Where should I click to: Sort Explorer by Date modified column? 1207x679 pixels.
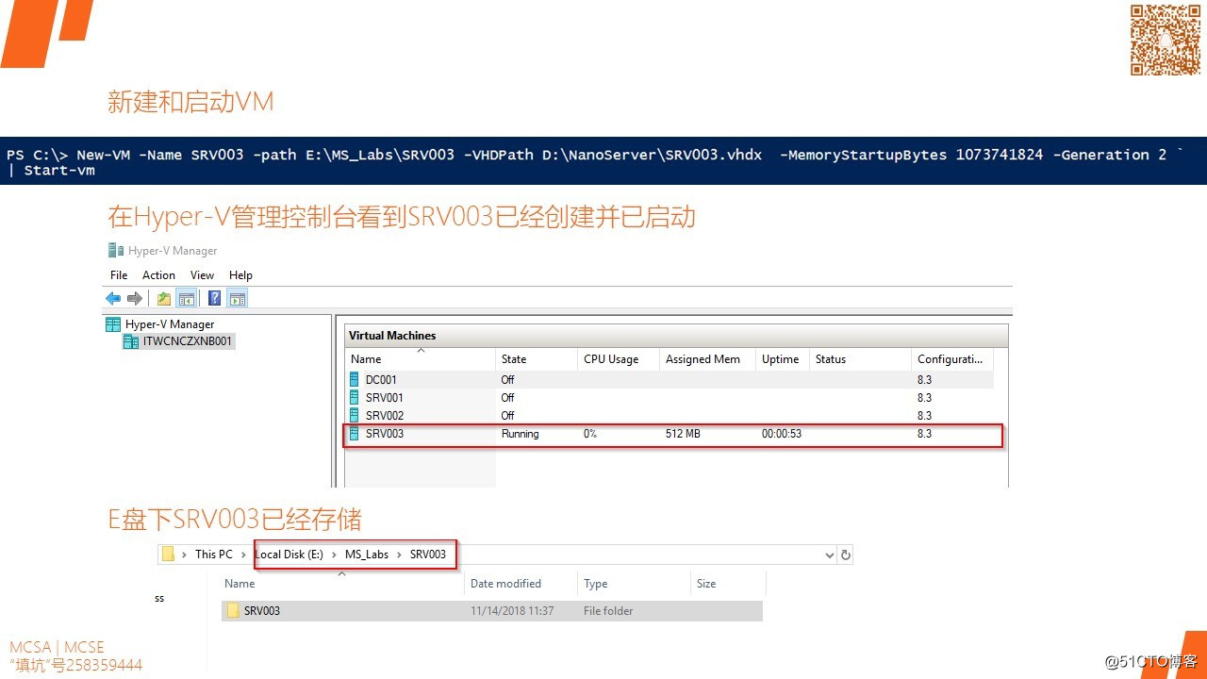tap(521, 584)
